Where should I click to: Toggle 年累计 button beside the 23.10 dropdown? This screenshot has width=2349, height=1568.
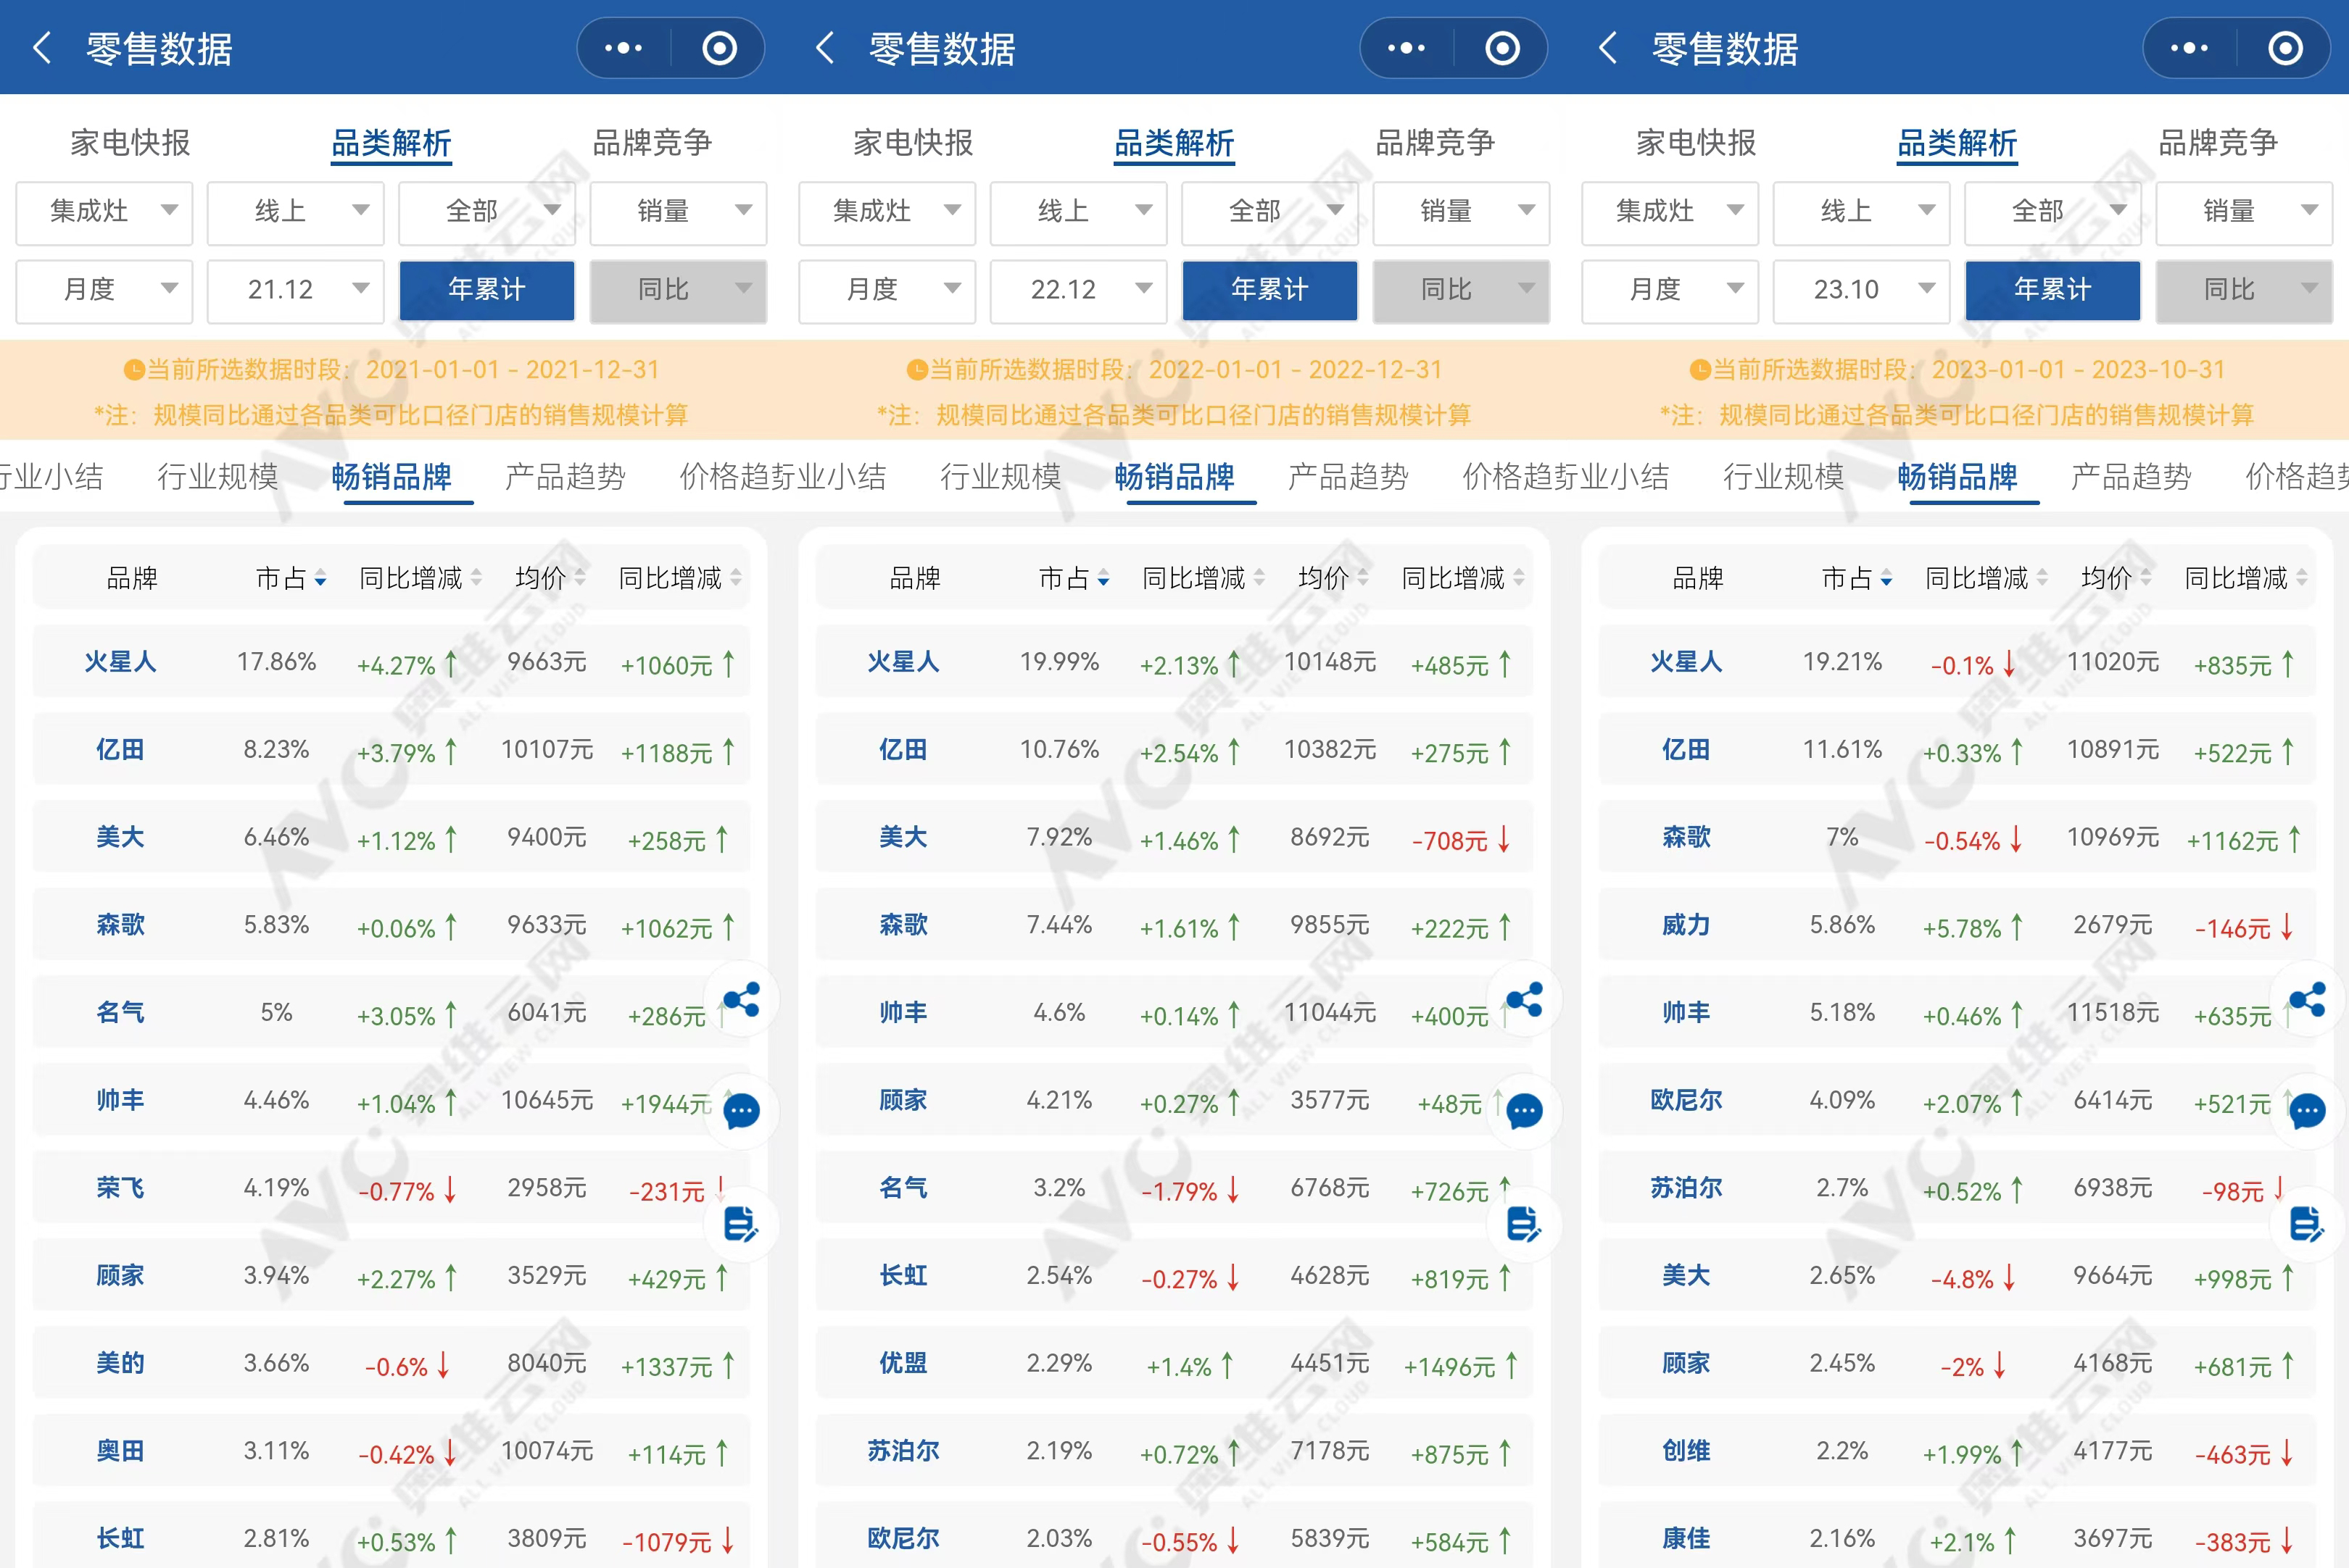click(x=2052, y=290)
